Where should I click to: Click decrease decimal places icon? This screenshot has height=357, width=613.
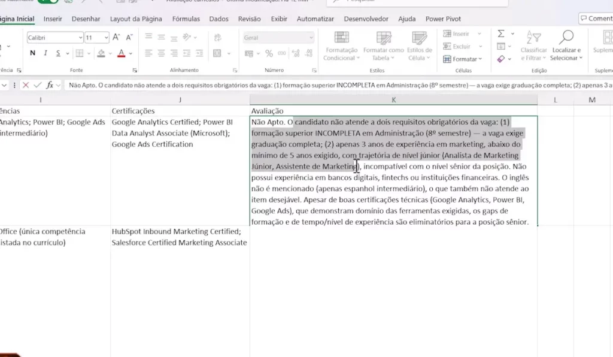tap(309, 53)
